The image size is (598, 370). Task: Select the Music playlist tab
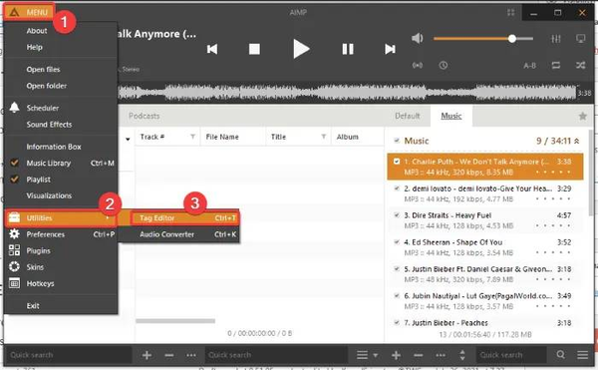451,116
